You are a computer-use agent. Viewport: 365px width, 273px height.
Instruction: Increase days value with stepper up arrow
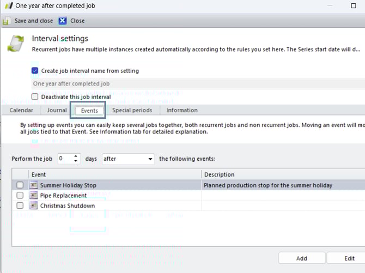pyautogui.click(x=76, y=156)
